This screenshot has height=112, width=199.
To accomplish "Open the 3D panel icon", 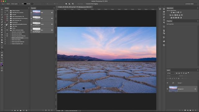I will tap(160, 9).
